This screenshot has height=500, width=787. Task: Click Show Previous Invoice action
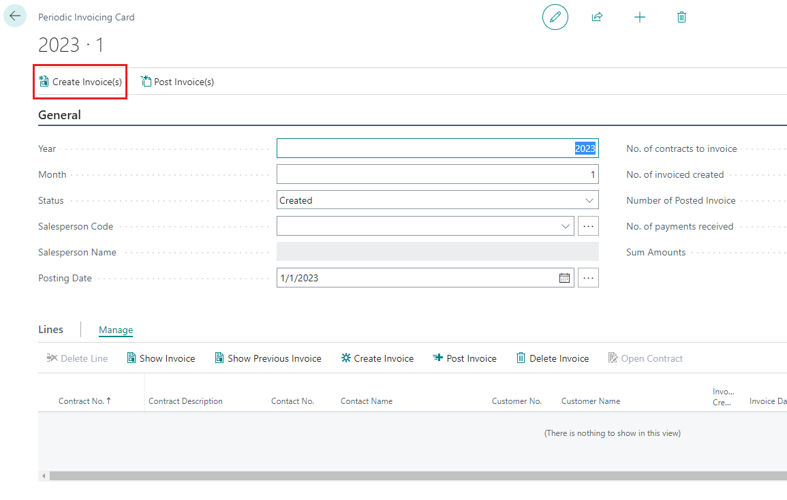[268, 358]
